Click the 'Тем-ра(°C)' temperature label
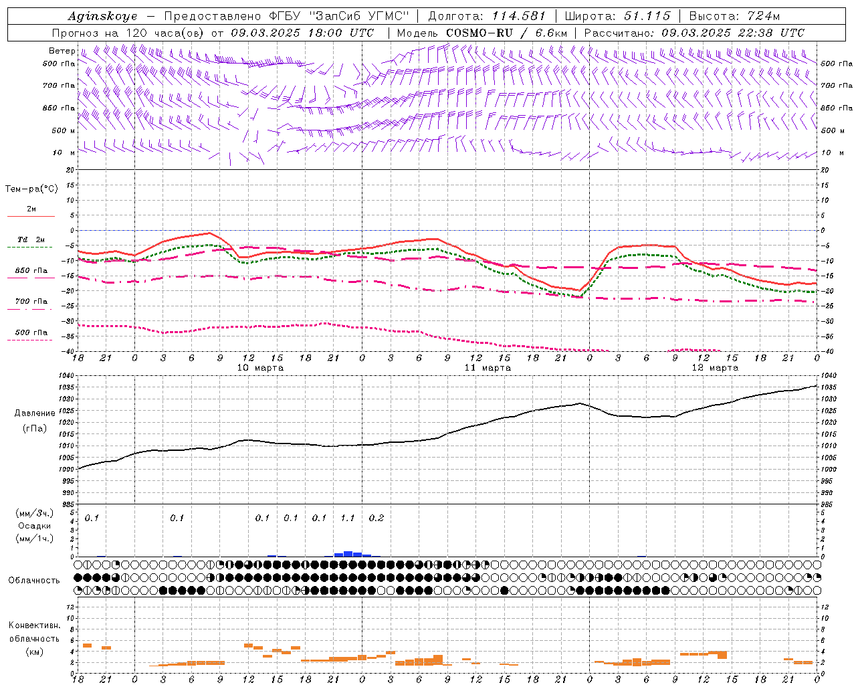Screen dimensions: 856x685 tap(31, 189)
